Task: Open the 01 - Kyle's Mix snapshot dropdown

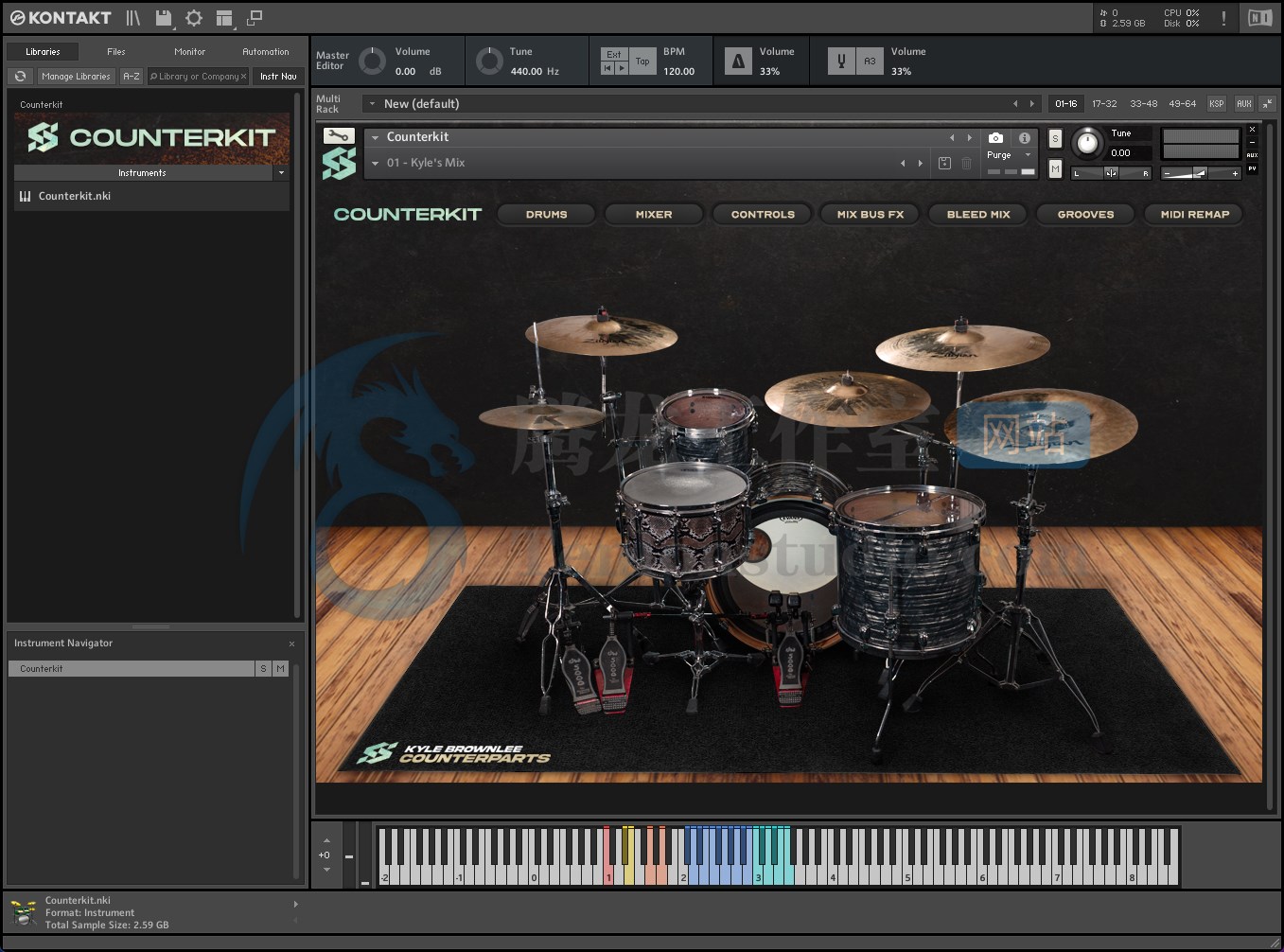Action: click(x=375, y=163)
